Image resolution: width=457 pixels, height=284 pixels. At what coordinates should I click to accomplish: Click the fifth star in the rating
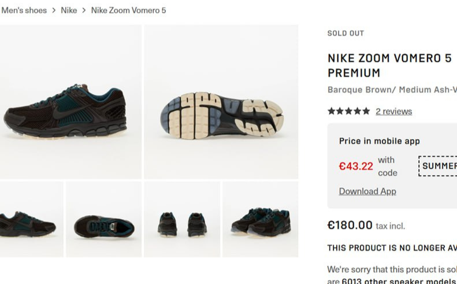pyautogui.click(x=366, y=111)
